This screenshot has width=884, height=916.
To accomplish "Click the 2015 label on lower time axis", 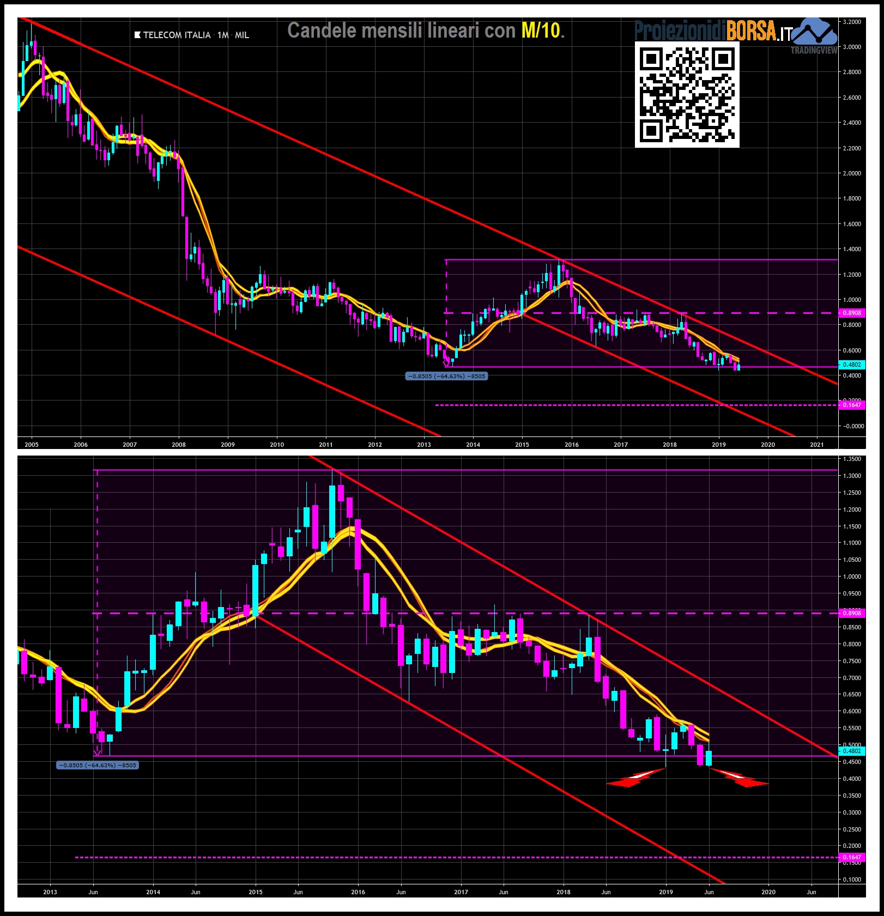I will point(256,892).
